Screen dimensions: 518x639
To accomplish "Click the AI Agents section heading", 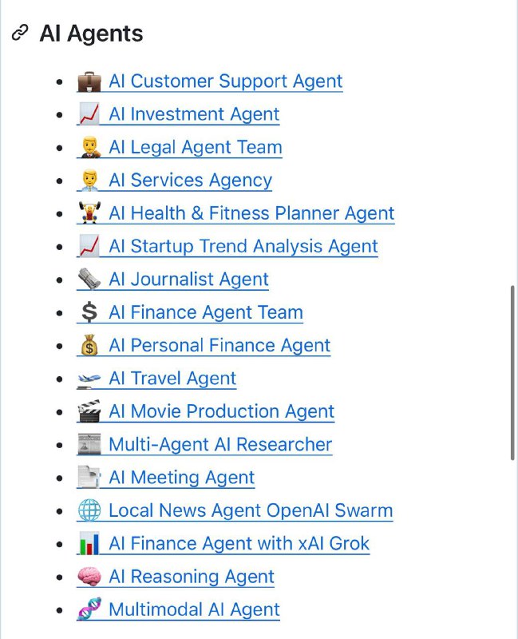I will coord(91,34).
